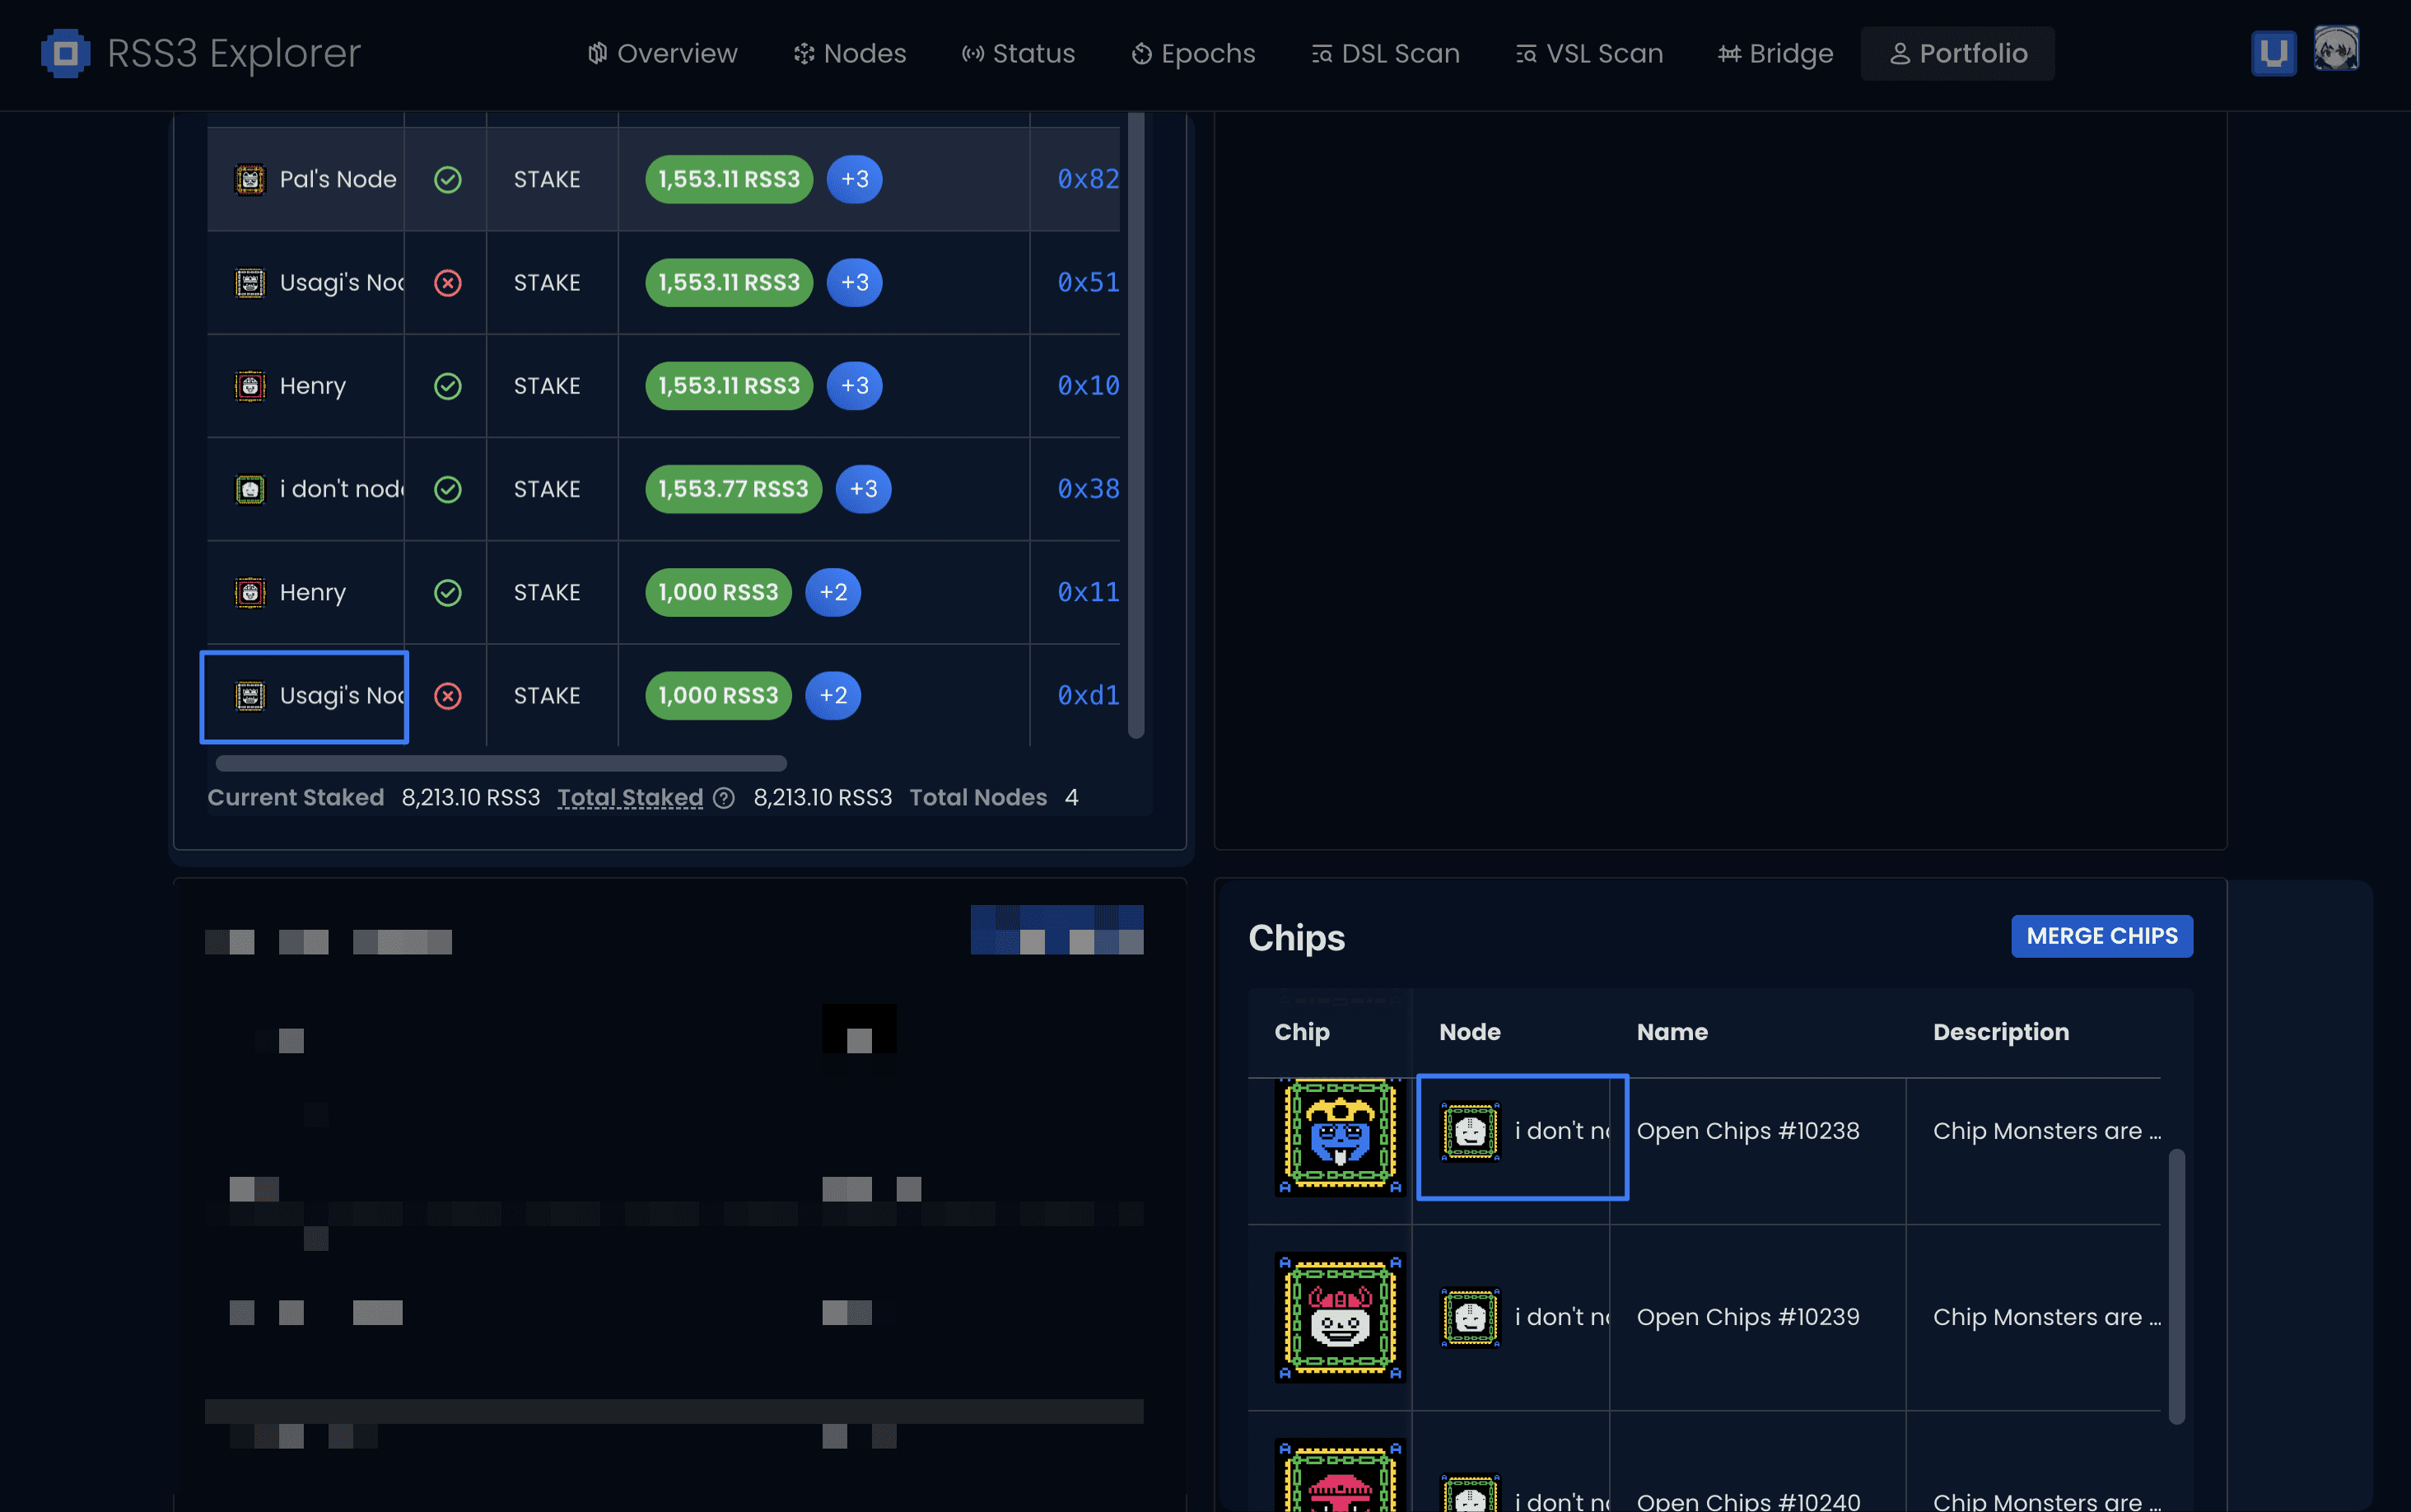2411x1512 pixels.
Task: Open the Open Chips #10239 thumbnail
Action: [1340, 1317]
